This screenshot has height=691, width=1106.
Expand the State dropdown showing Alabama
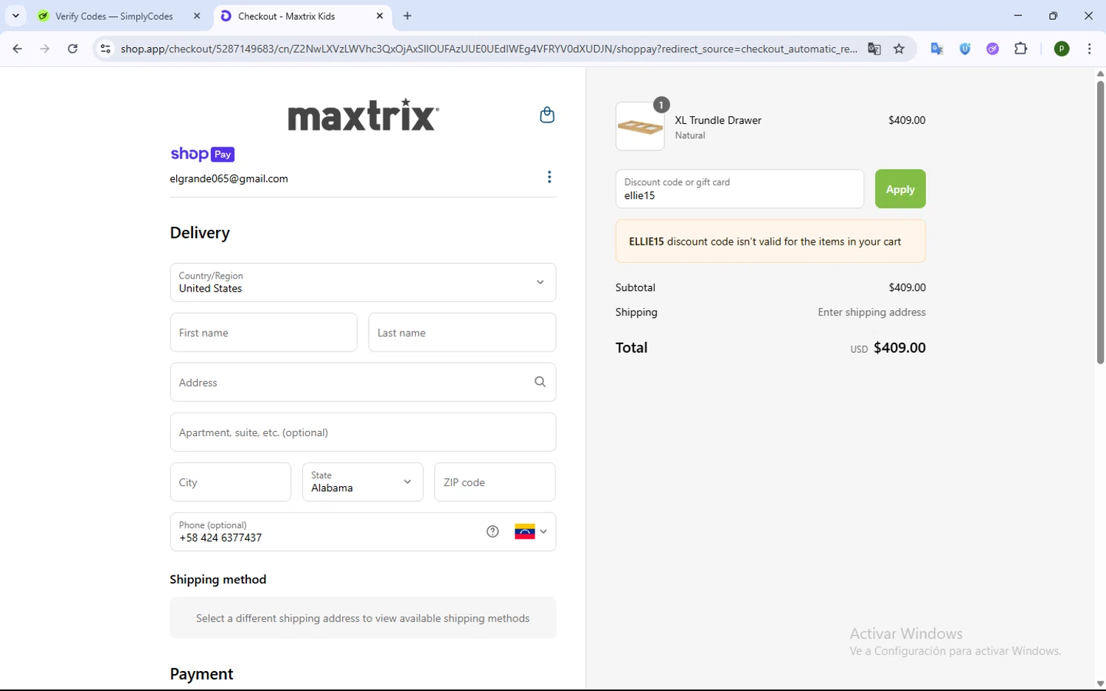[363, 482]
